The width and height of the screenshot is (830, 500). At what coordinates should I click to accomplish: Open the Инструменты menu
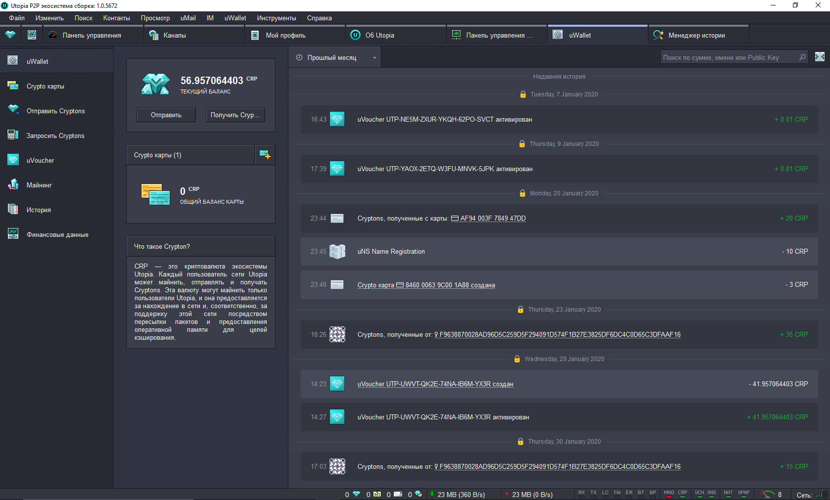point(277,18)
